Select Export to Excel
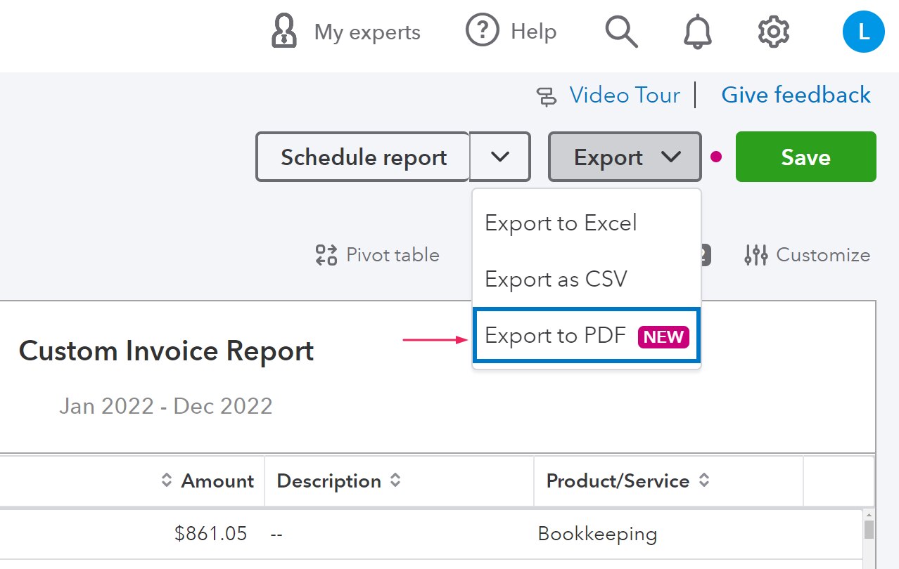The width and height of the screenshot is (899, 569). (x=561, y=223)
